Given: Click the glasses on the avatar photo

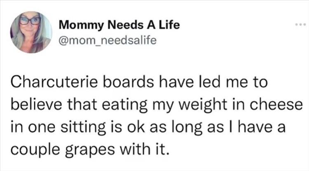Looking at the screenshot, I should click(30, 21).
